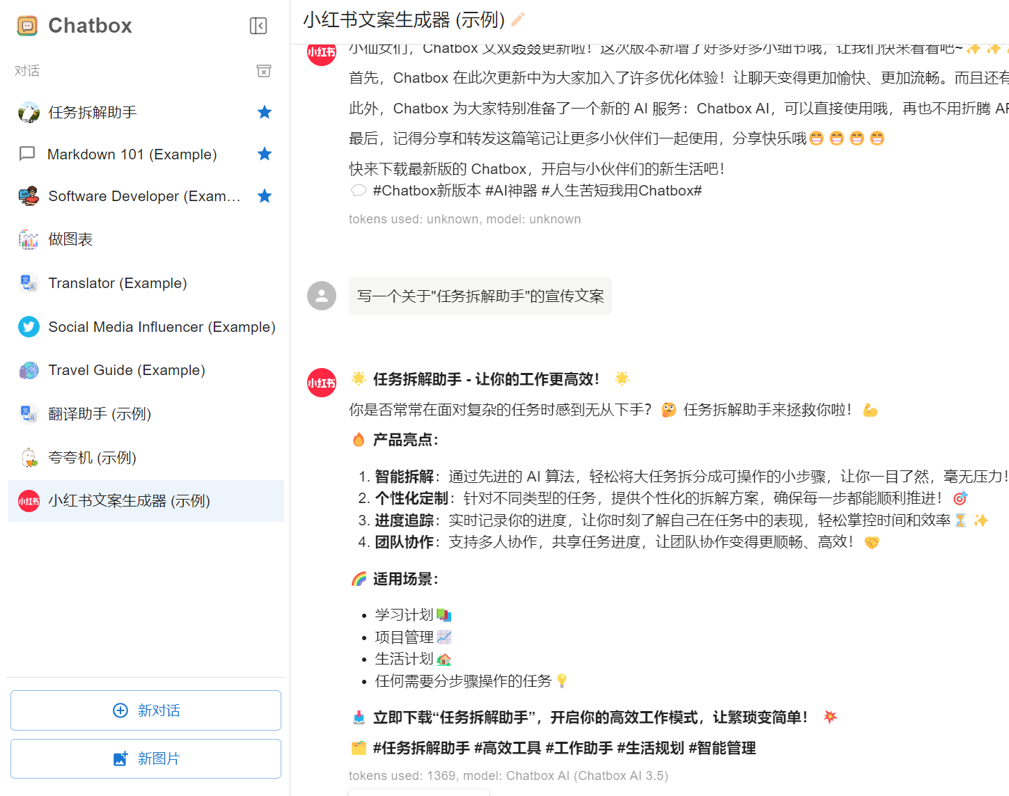Open the 任务拆解助手 conversation
This screenshot has height=796, width=1009.
point(146,112)
